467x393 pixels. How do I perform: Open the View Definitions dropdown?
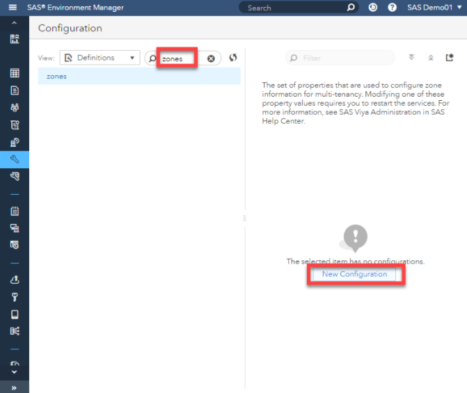tap(100, 58)
